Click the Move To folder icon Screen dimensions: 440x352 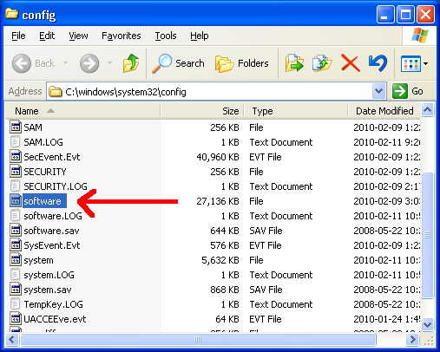click(x=294, y=63)
